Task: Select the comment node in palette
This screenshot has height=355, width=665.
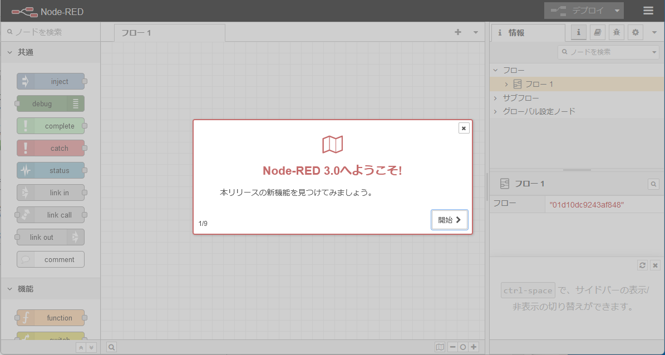Action: 51,259
